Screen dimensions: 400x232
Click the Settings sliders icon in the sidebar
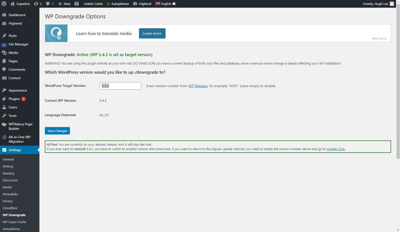tap(4, 150)
